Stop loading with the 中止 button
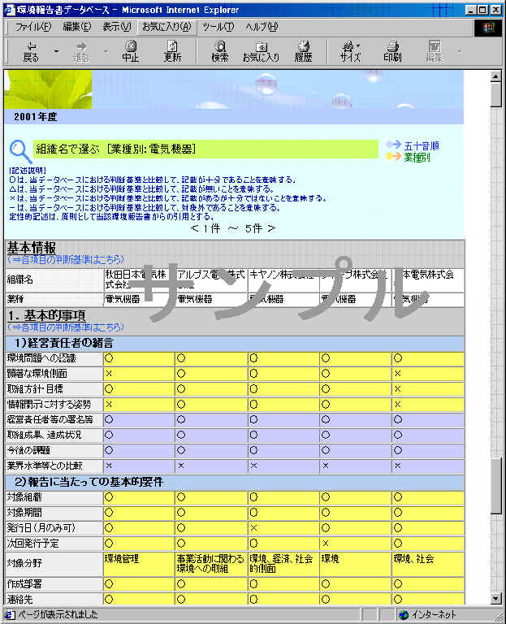Viewport: 506px width, 624px height. coord(131,52)
